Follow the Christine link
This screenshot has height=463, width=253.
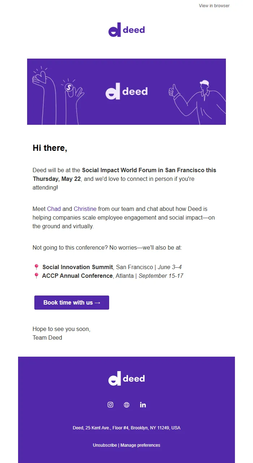[x=85, y=209]
